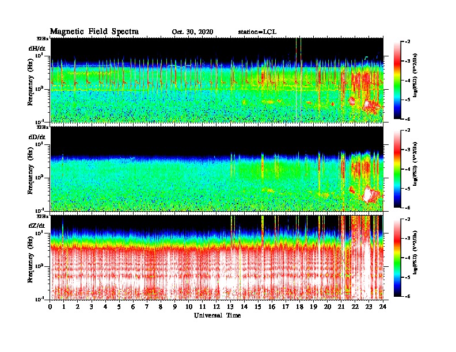Click the hour "3" tick label

pos(92,307)
